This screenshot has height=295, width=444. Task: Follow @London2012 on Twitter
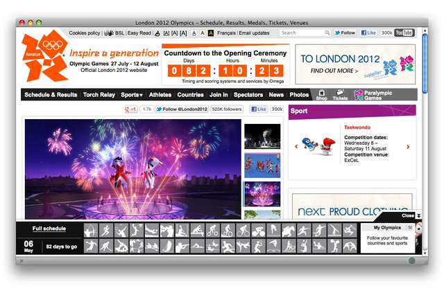pyautogui.click(x=180, y=109)
